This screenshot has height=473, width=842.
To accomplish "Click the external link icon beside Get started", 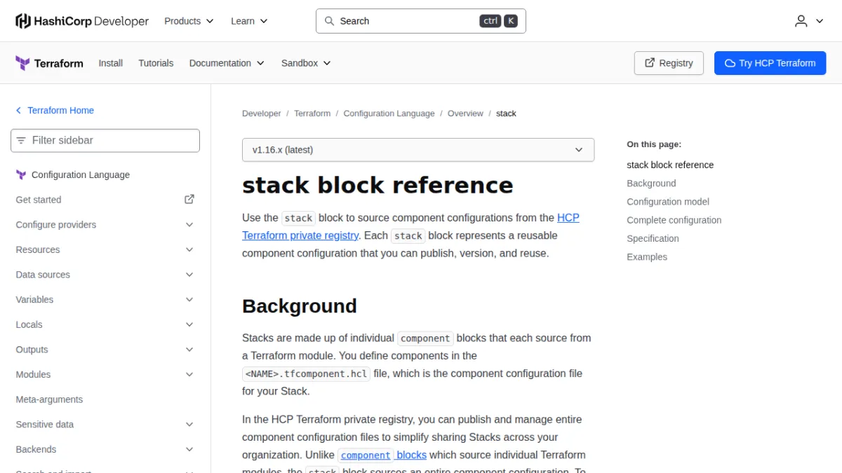I will coord(189,200).
